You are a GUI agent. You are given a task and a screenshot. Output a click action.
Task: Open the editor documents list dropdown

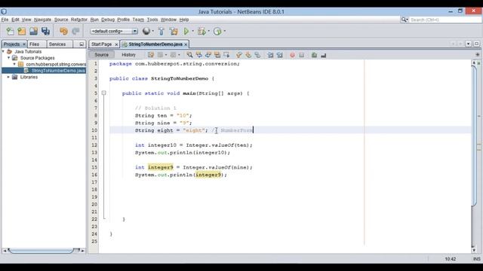click(x=468, y=44)
